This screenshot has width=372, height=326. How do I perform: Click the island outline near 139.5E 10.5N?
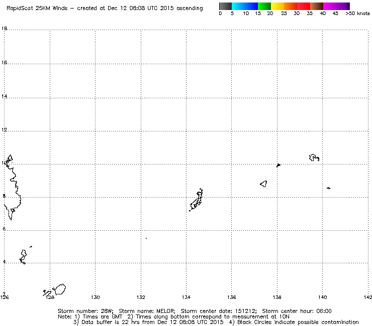(314, 157)
